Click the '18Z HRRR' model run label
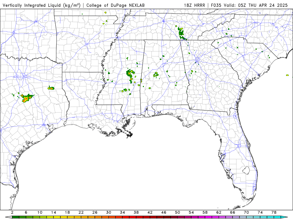This screenshot has height=219, width=293. click(194, 5)
